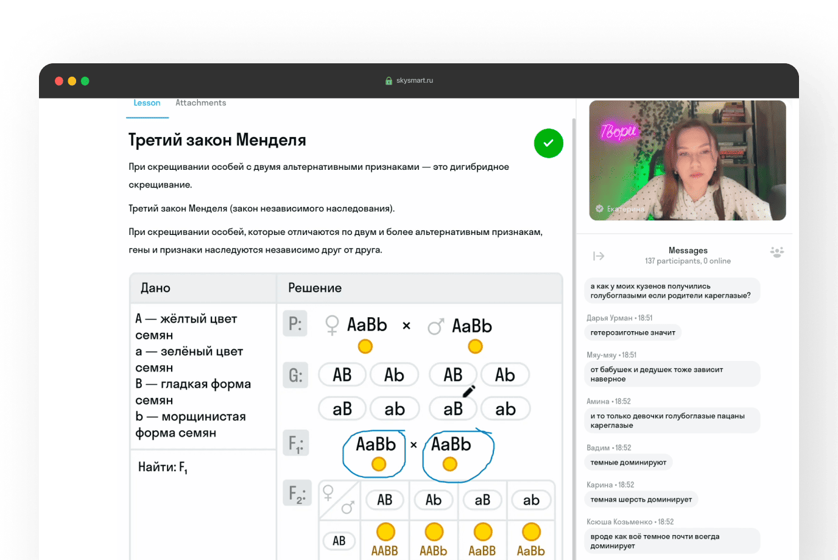The image size is (838, 560).
Task: Click the female symbol in the P row
Action: tap(332, 325)
